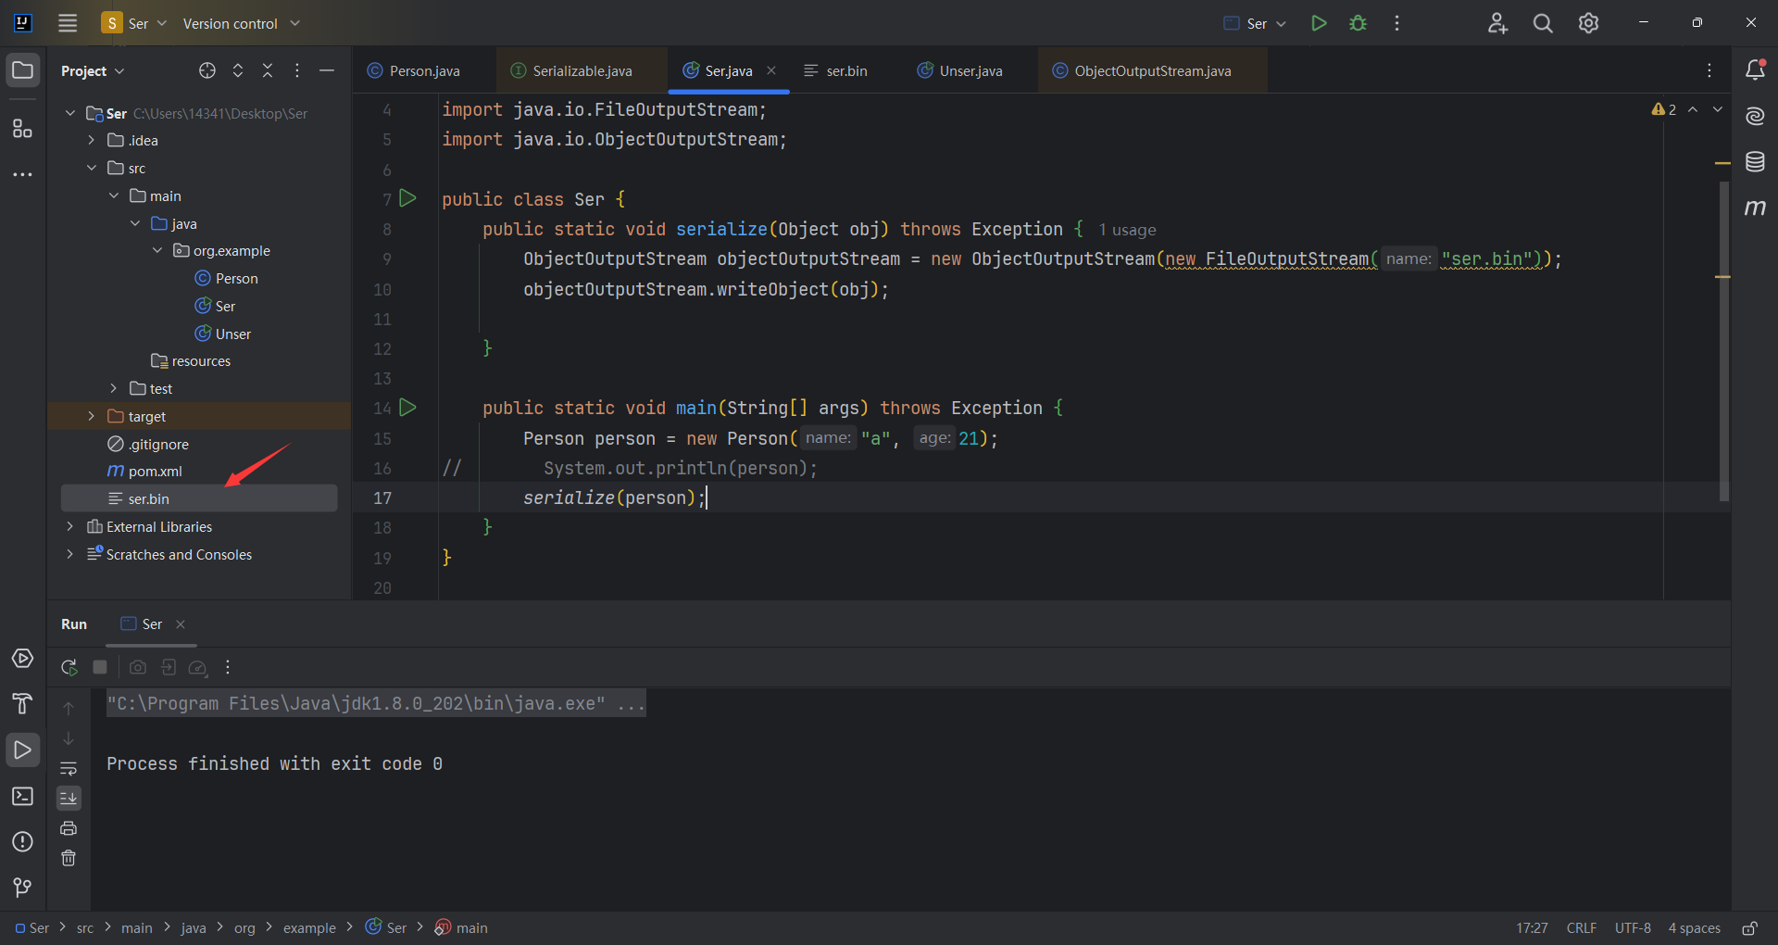The image size is (1778, 945).
Task: Select opened file in Project tree
Action: [x=207, y=70]
